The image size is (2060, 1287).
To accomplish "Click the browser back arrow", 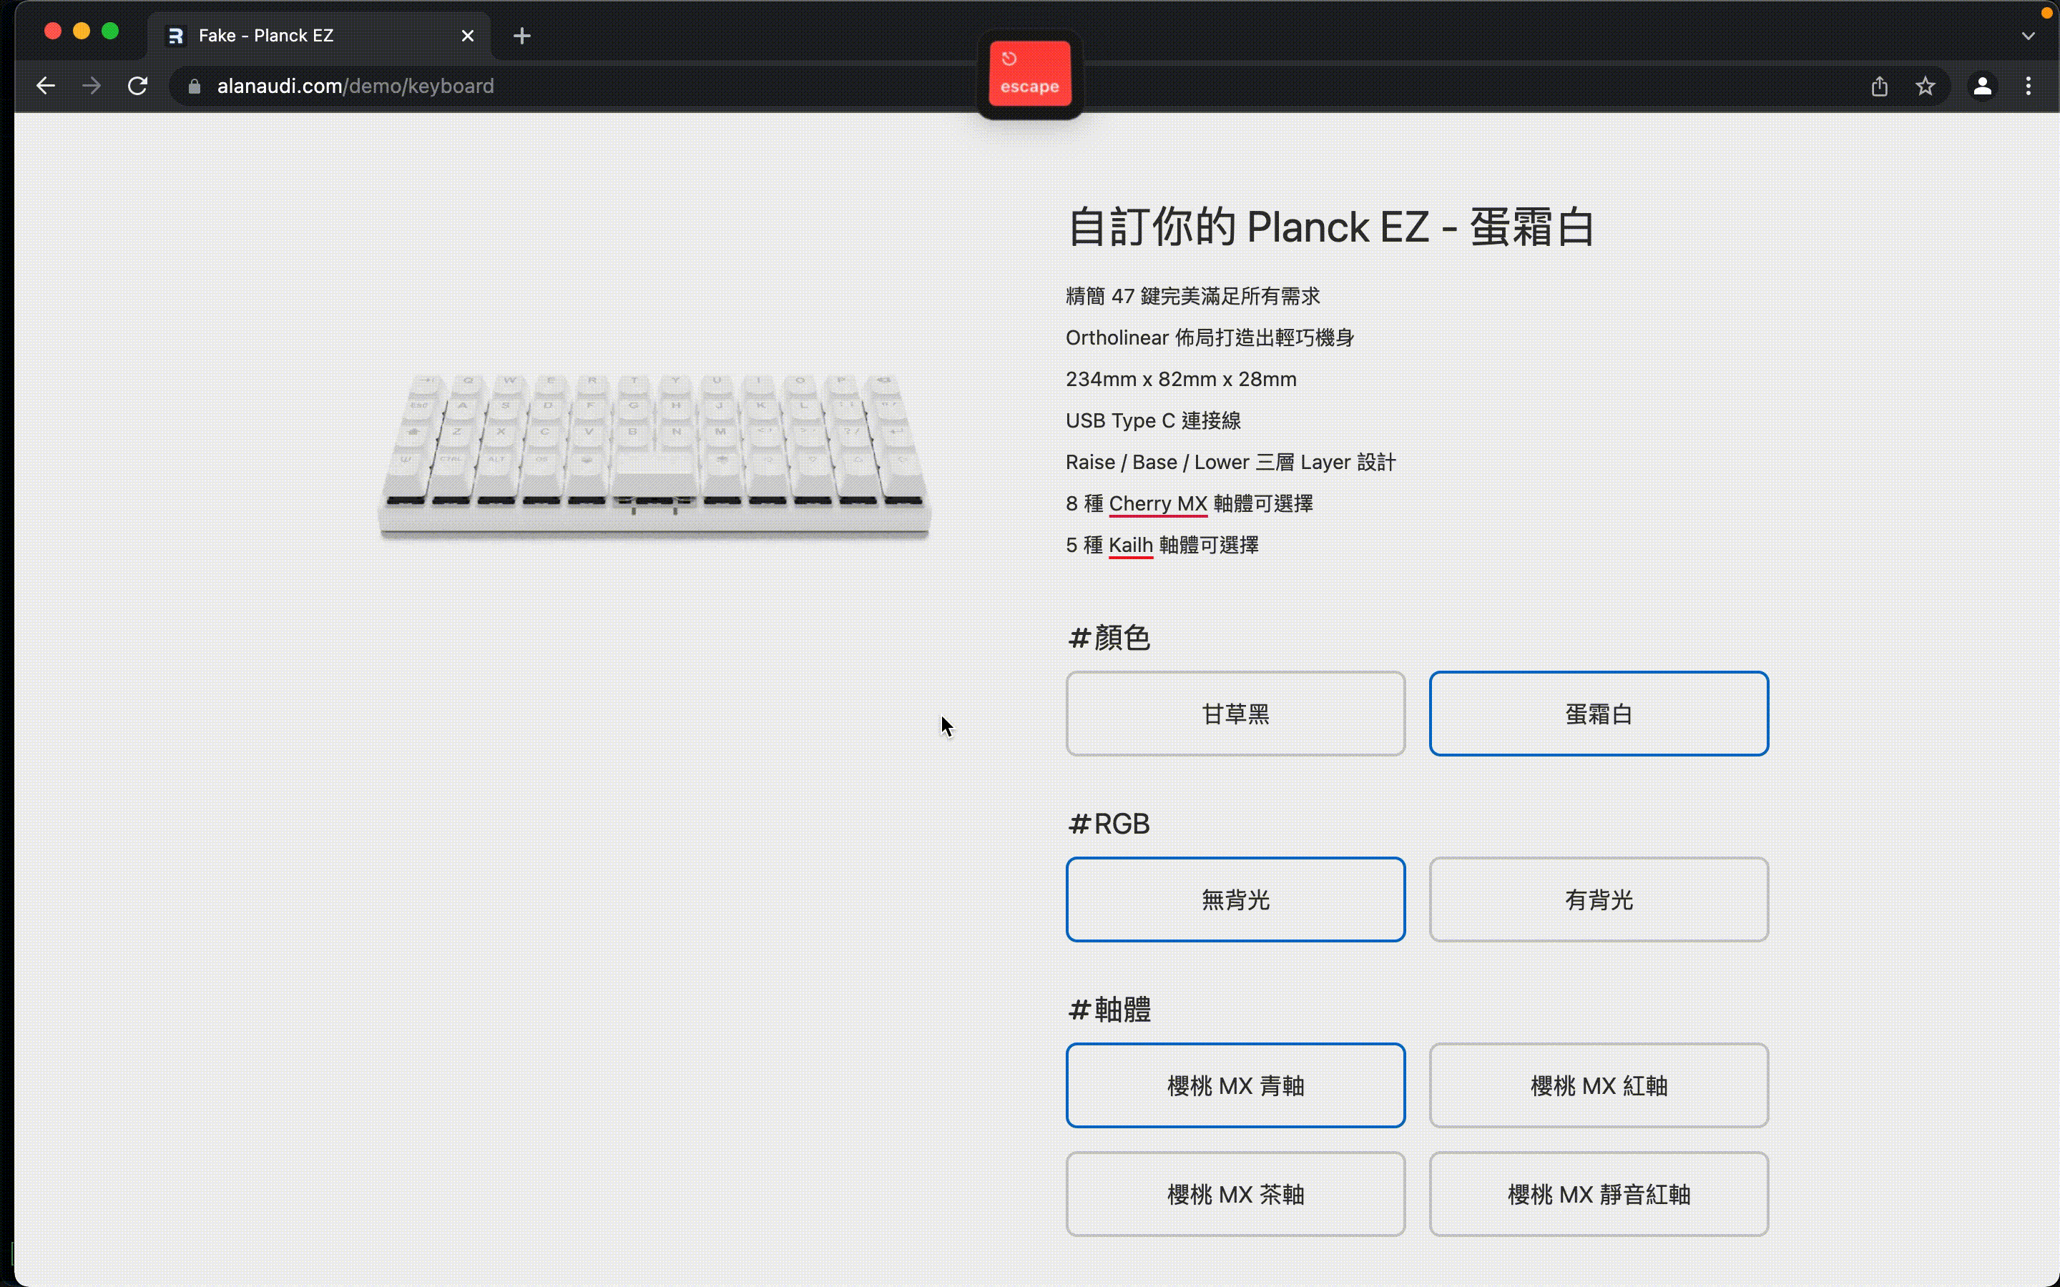I will pos(46,86).
